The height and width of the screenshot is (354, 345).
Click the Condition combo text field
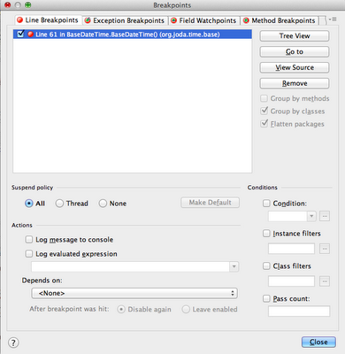tap(287, 216)
